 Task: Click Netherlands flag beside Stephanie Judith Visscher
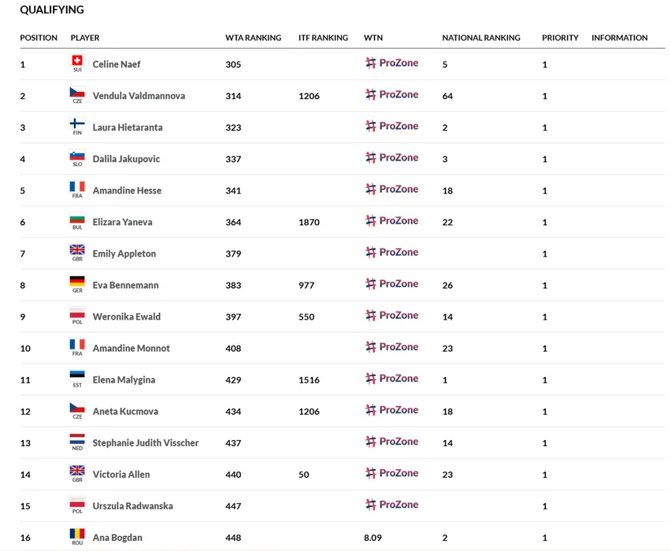(x=77, y=439)
